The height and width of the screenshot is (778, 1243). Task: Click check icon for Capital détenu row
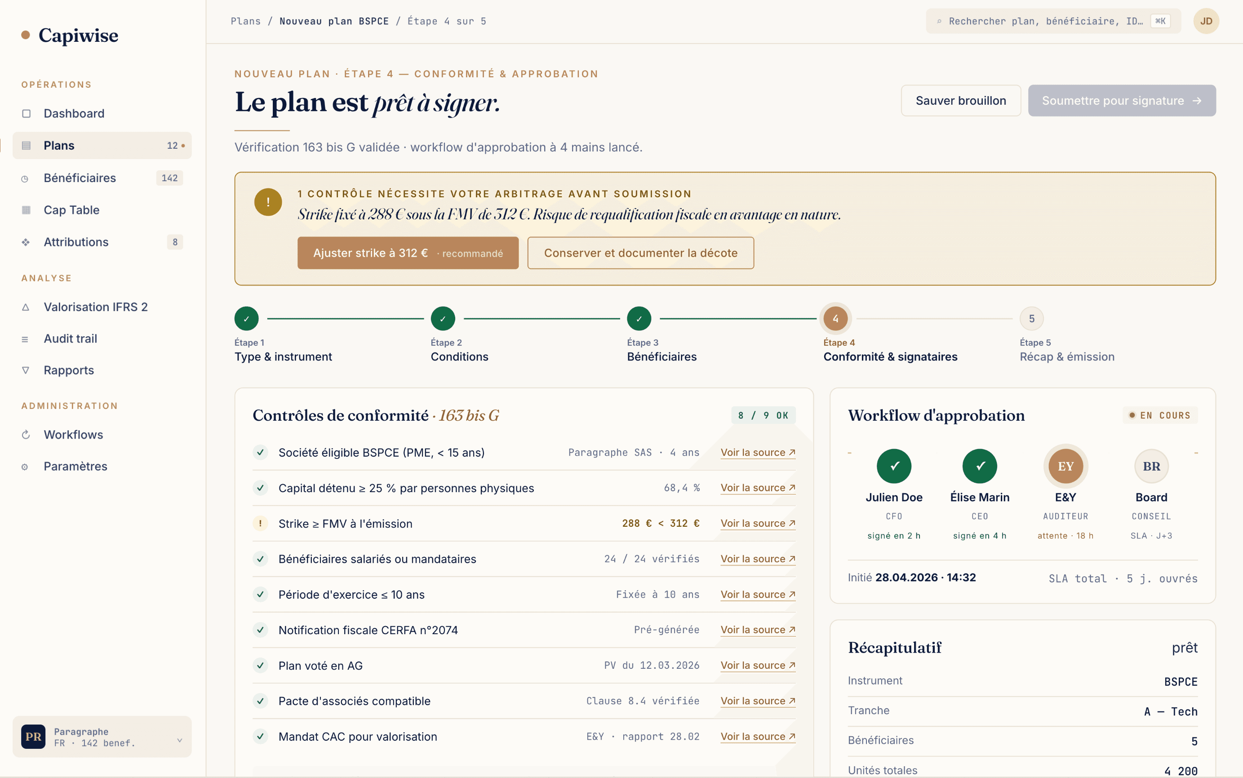coord(260,488)
